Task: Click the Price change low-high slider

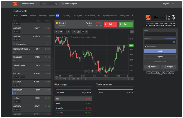Action: [73, 89]
